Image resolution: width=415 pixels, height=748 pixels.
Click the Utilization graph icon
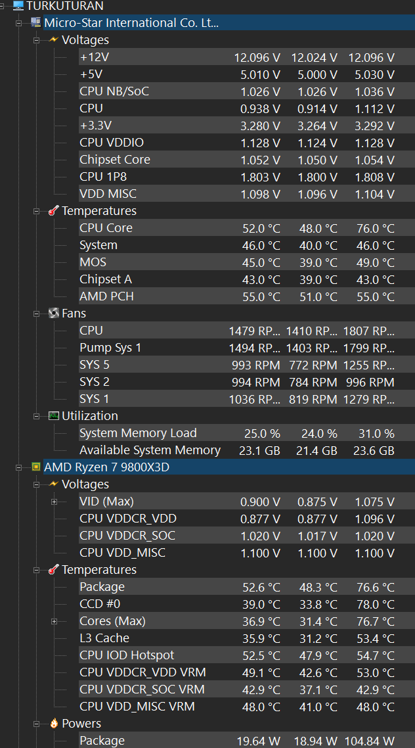[54, 415]
